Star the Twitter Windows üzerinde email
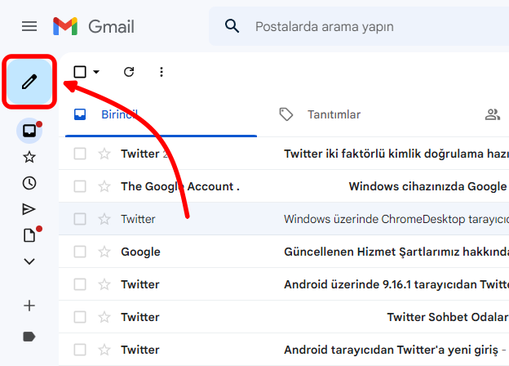The image size is (509, 366). click(x=104, y=219)
